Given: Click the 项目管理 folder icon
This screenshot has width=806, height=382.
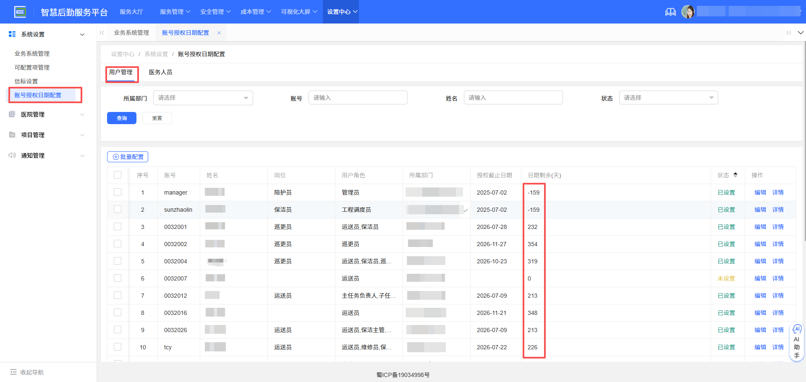Looking at the screenshot, I should tap(12, 135).
